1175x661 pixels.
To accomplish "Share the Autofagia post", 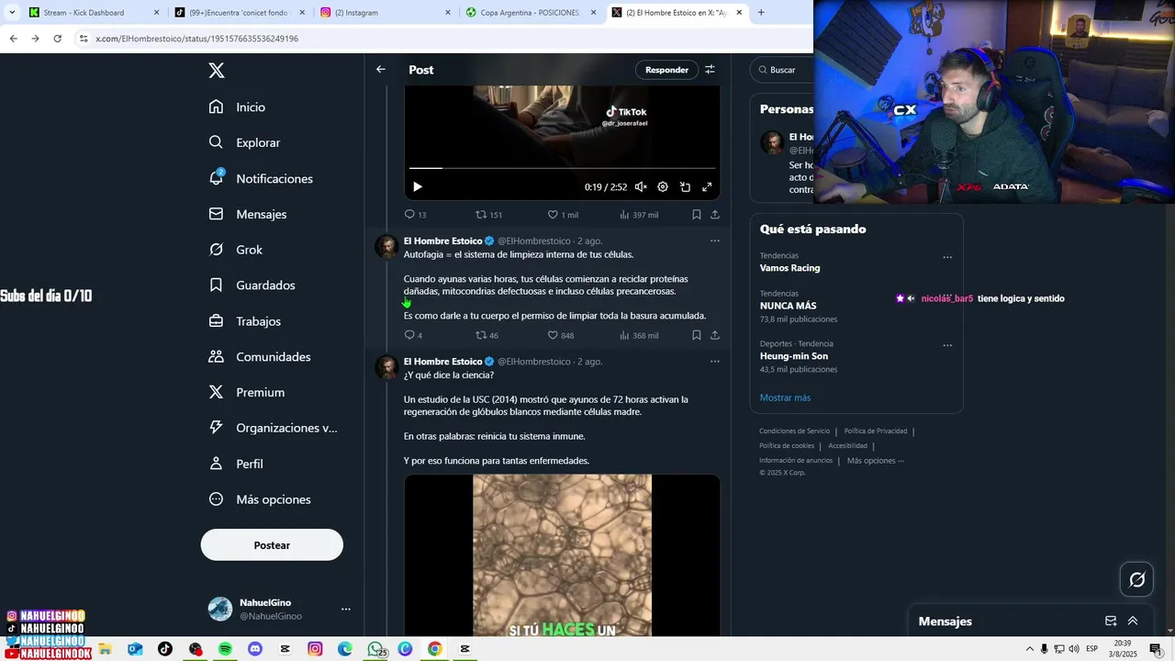I will [x=715, y=335].
